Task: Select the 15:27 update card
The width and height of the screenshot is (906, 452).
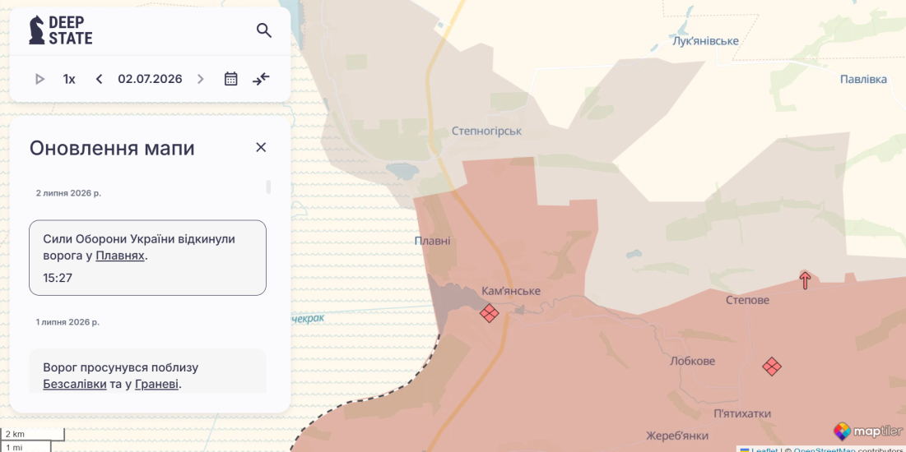Action: tap(147, 257)
